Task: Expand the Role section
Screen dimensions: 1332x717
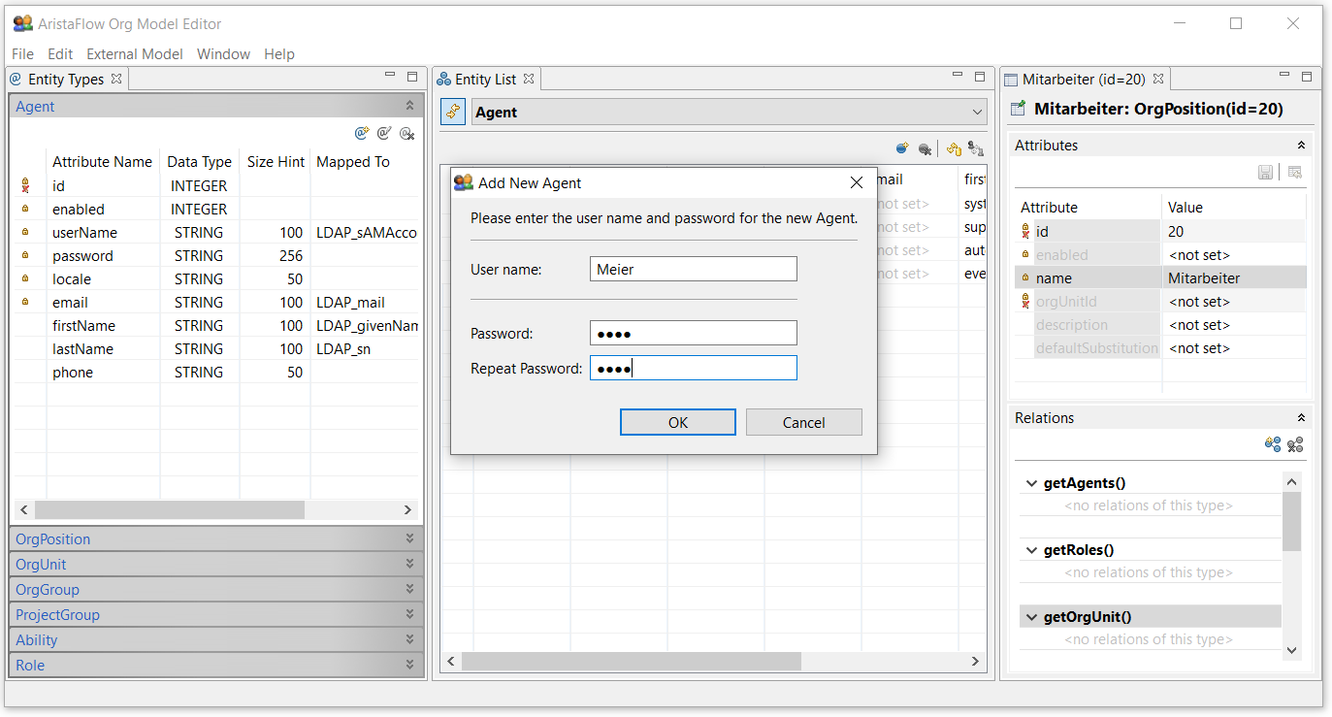Action: 409,665
